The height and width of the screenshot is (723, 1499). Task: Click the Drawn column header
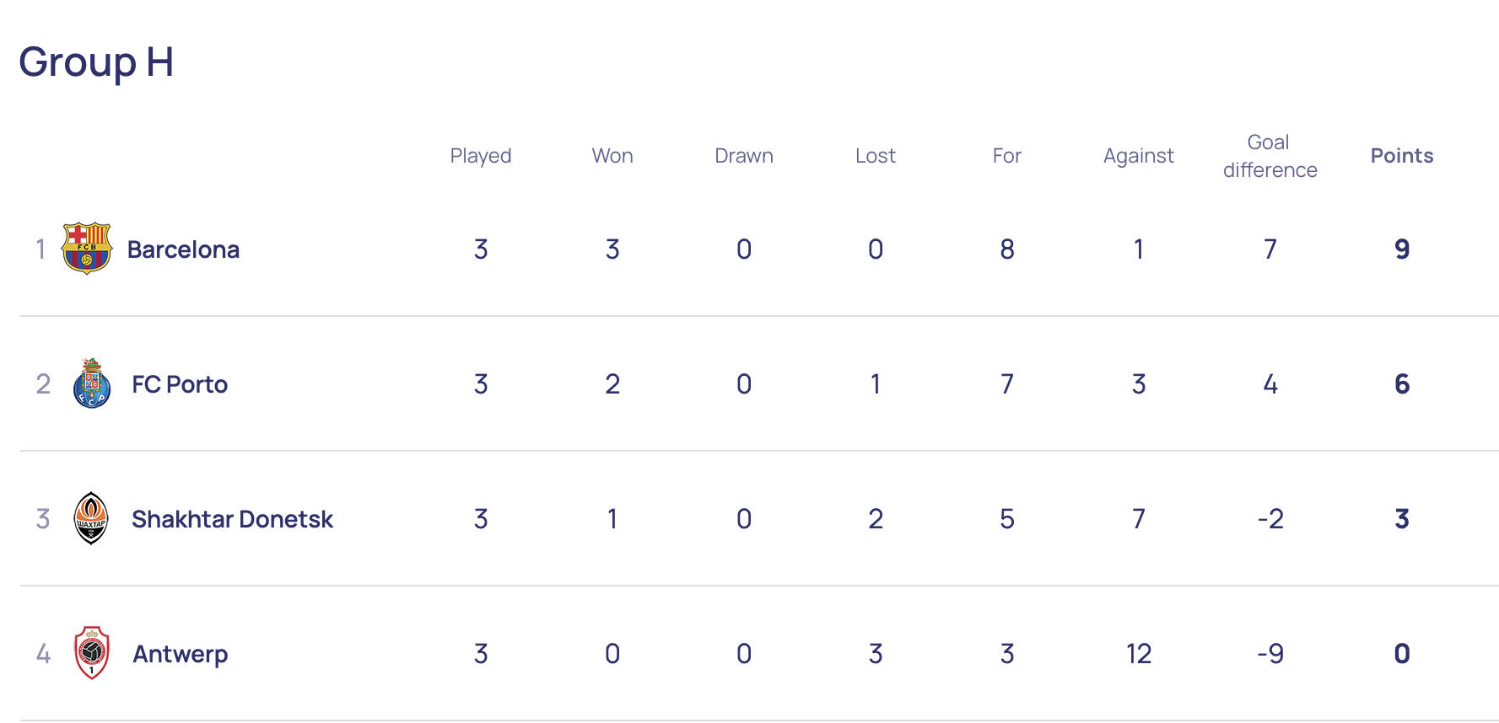(744, 156)
